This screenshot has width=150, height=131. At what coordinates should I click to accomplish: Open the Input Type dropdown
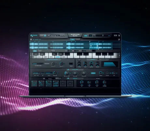(36, 73)
